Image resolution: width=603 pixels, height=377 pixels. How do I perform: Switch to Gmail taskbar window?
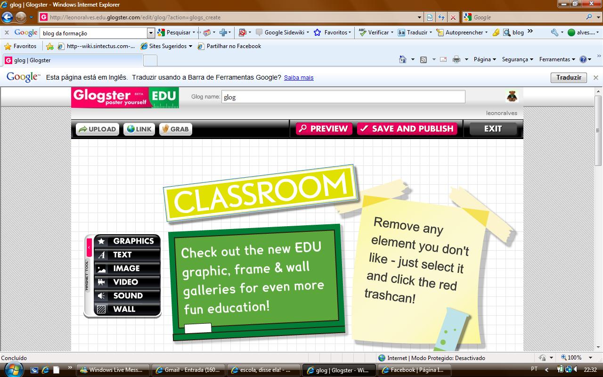click(188, 370)
